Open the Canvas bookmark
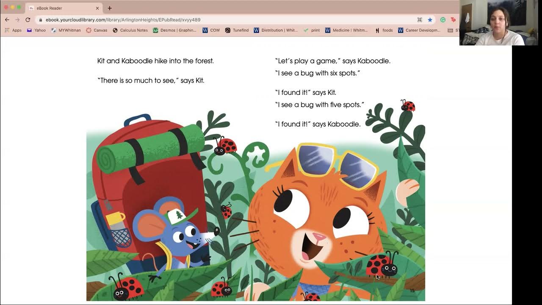This screenshot has width=542, height=305. pos(97,30)
